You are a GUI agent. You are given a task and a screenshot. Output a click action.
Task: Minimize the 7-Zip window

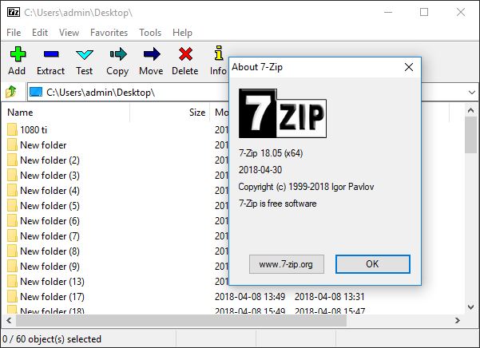point(388,12)
